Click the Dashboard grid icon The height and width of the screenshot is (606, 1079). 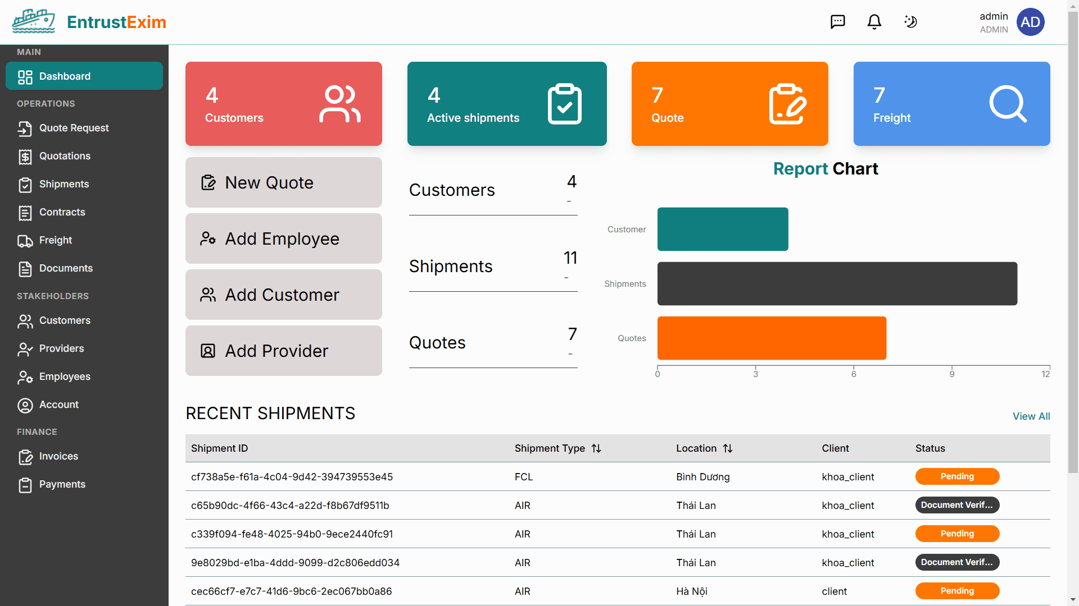pos(25,77)
